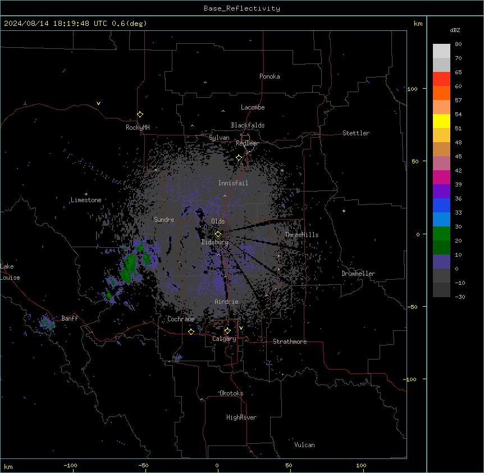Select the yellow diamond marker next to Olds

[218, 234]
